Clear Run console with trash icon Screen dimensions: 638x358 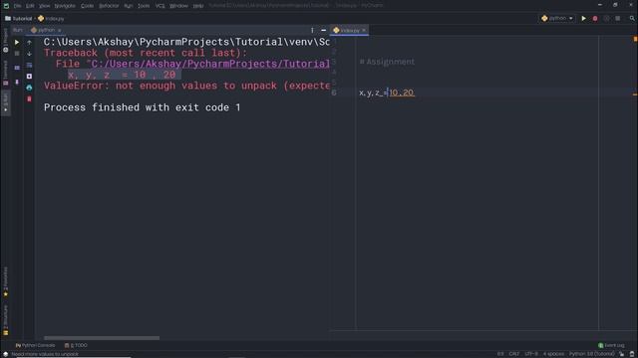[29, 99]
